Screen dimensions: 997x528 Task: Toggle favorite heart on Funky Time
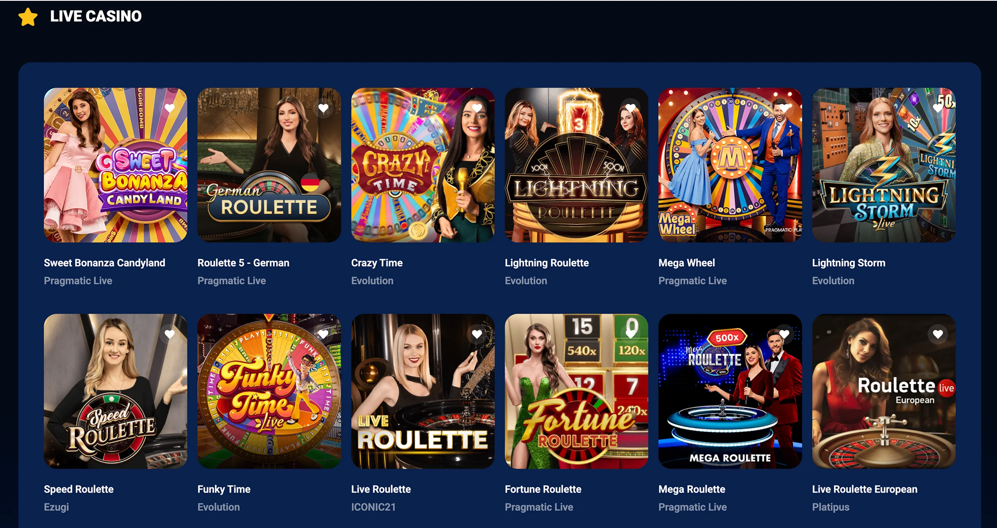coord(323,334)
